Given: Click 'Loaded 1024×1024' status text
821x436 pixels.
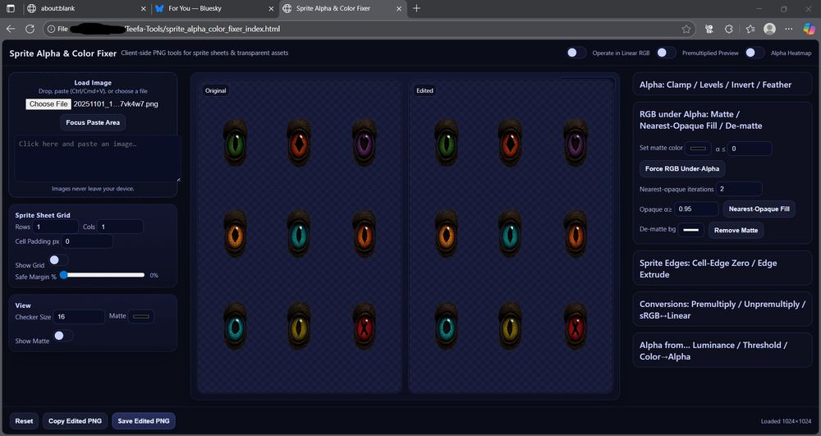Looking at the screenshot, I should pyautogui.click(x=786, y=421).
